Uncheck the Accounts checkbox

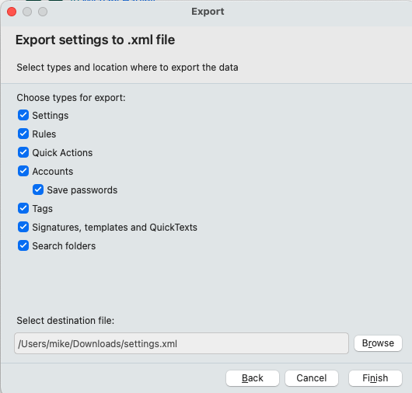tap(23, 171)
